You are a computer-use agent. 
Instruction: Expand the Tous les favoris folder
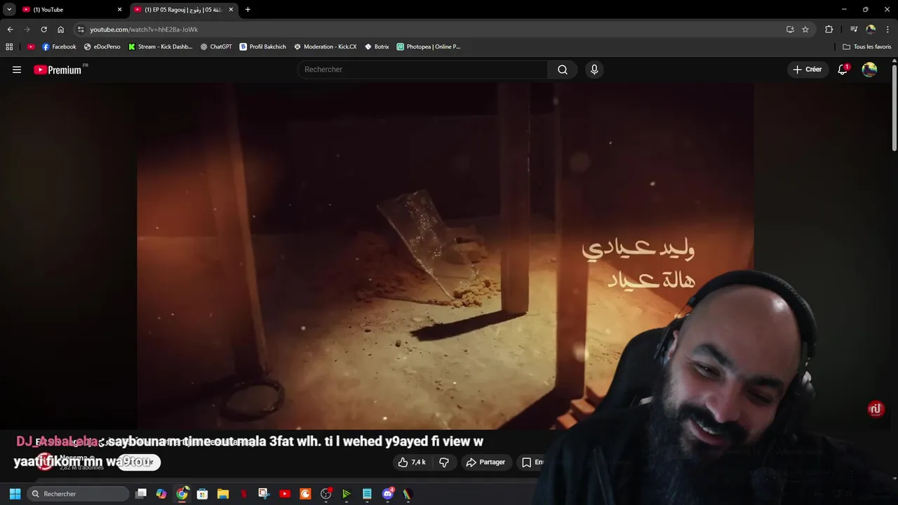pyautogui.click(x=867, y=46)
